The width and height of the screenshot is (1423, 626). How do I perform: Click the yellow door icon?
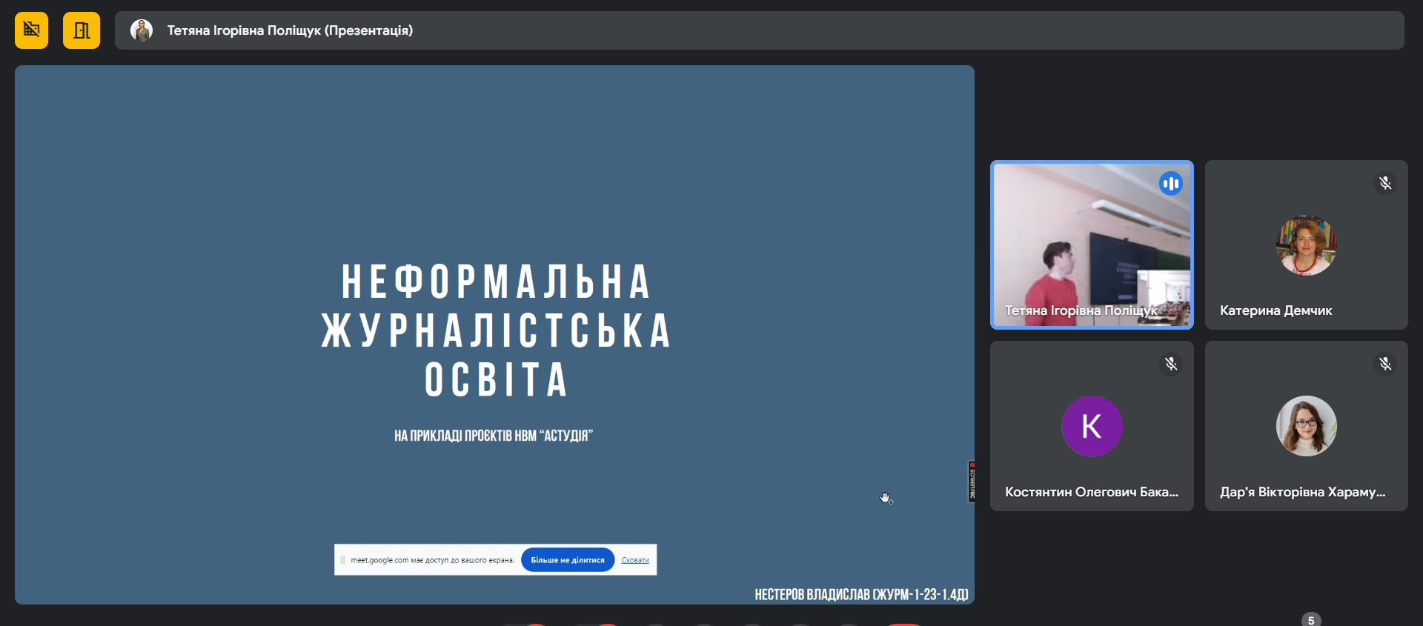[82, 30]
